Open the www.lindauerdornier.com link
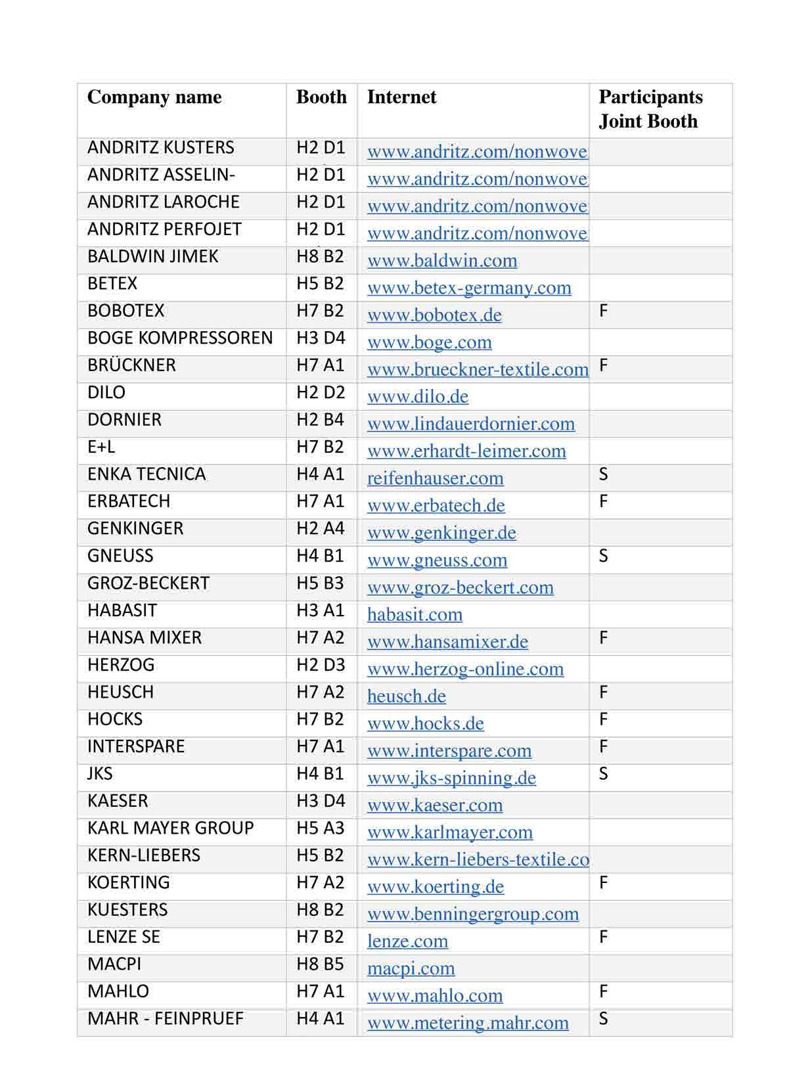Viewport: 810px width, 1086px height. point(470,424)
